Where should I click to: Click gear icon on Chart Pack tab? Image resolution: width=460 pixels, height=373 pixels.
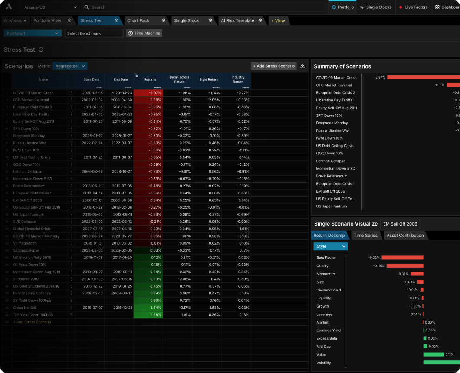tap(164, 20)
